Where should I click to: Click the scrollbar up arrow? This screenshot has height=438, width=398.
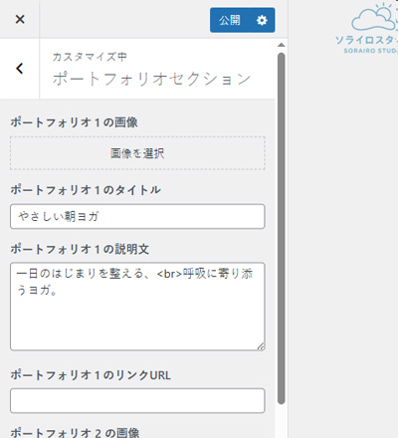tap(282, 45)
